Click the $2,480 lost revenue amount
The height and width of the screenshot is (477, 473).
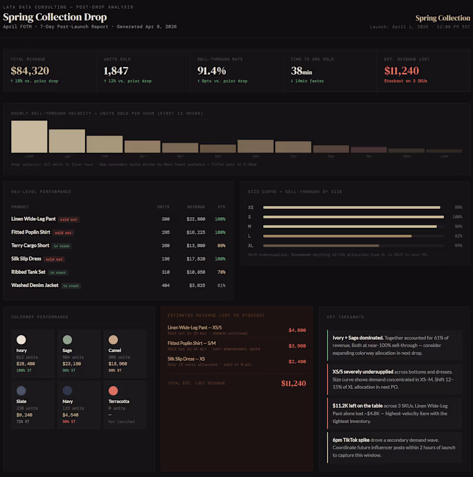click(x=297, y=362)
